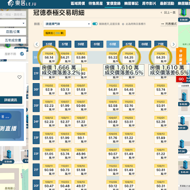Open 房市影片 in the top navigation
This screenshot has width=190, height=190.
tap(149, 3)
